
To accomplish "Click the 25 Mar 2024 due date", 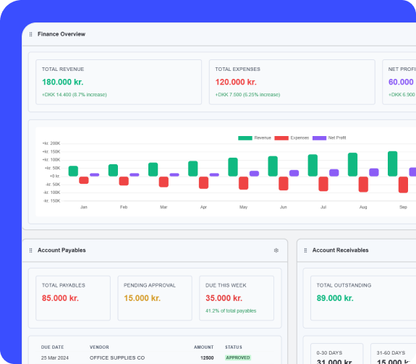I will 55,358.
